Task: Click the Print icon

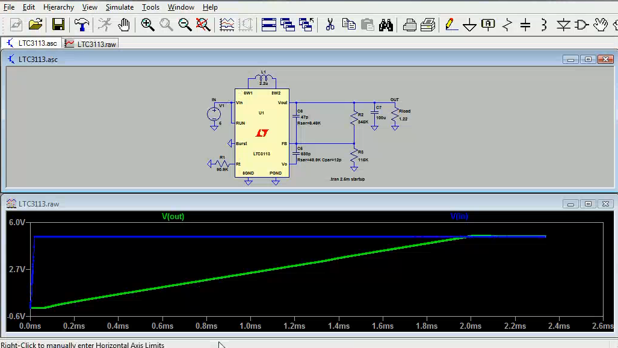Action: 428,25
